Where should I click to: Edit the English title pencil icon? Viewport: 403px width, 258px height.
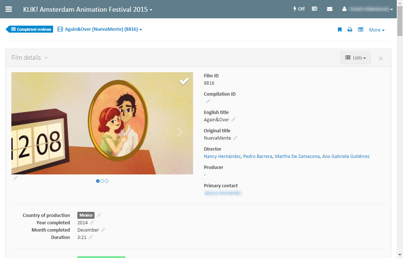tap(233, 119)
